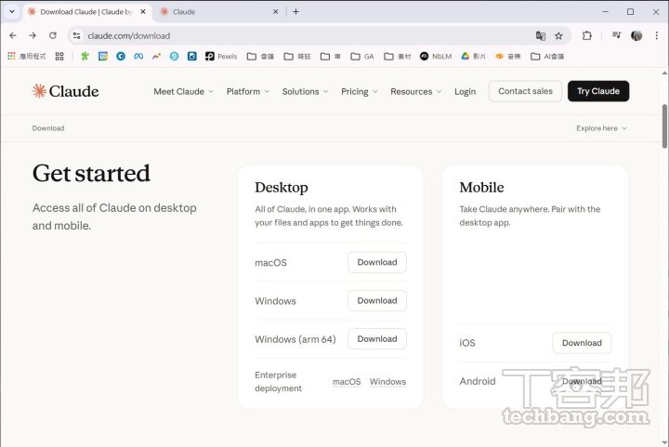Open the 應用程式 apps shortcut in bookmarks bar
Screen dimensions: 669x447
coord(26,57)
